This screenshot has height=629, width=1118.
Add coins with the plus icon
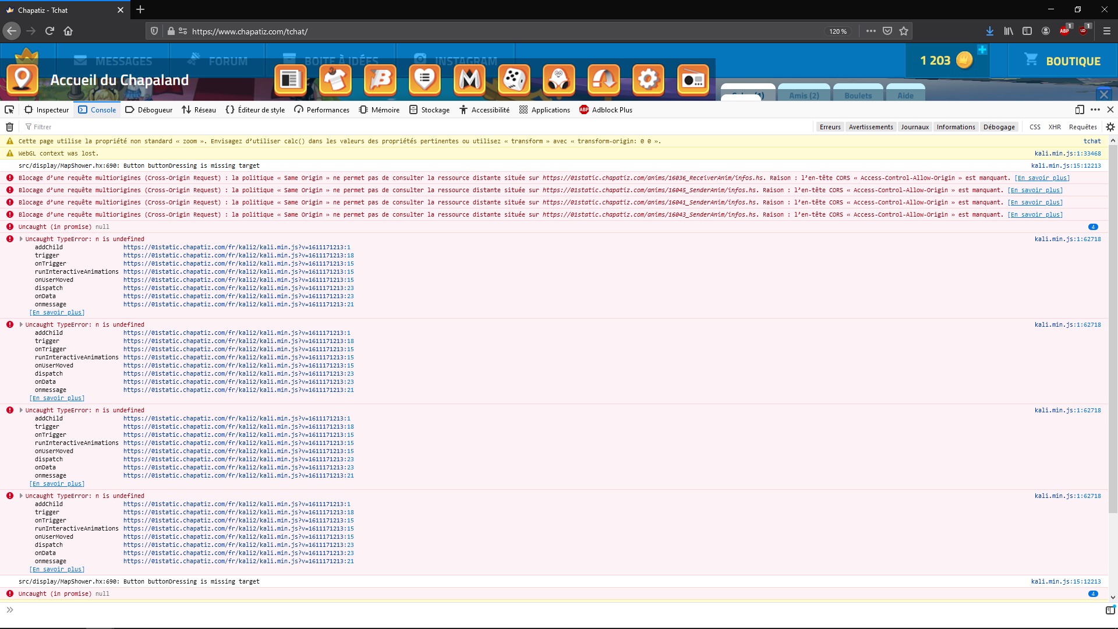(x=982, y=50)
